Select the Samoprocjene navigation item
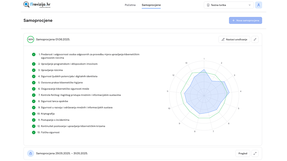The width and height of the screenshot is (287, 161). click(151, 5)
